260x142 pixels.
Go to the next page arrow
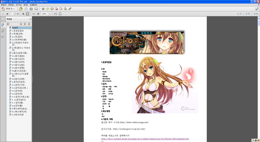click(x=7, y=14)
